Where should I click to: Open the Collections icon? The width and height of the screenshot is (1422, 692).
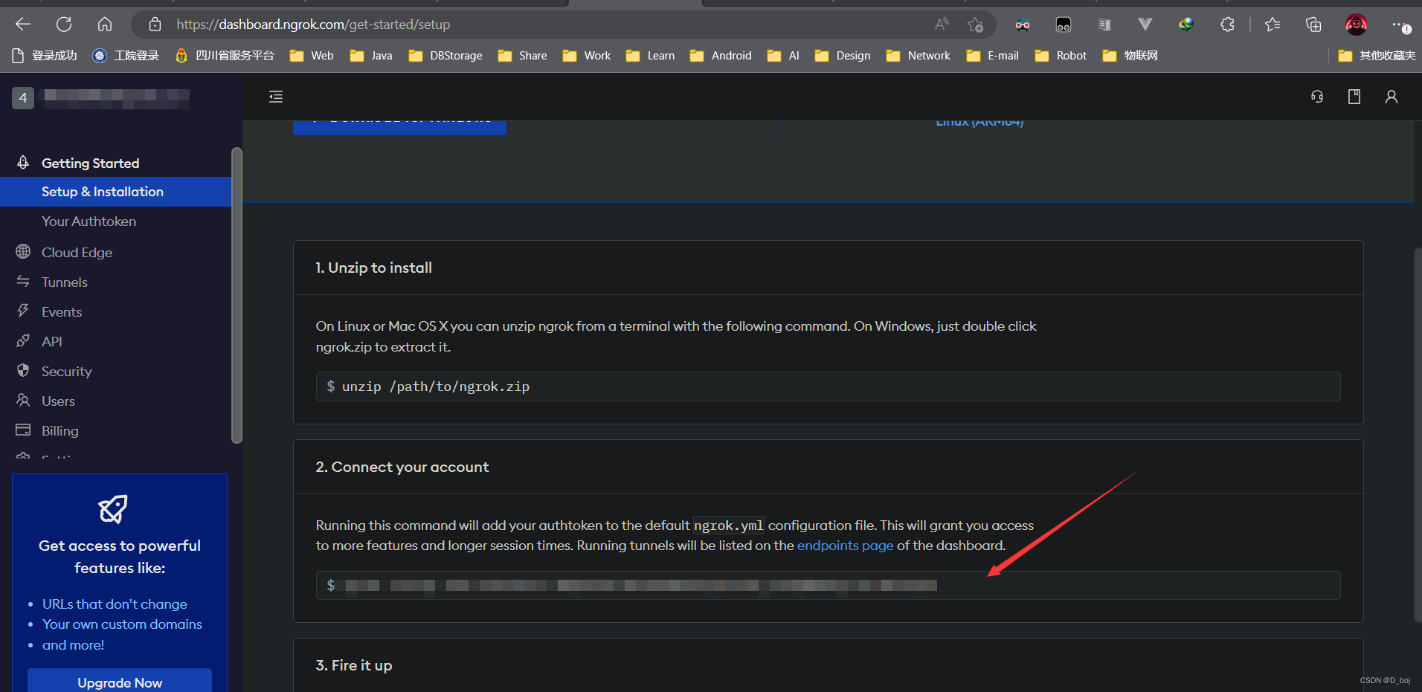[1313, 25]
